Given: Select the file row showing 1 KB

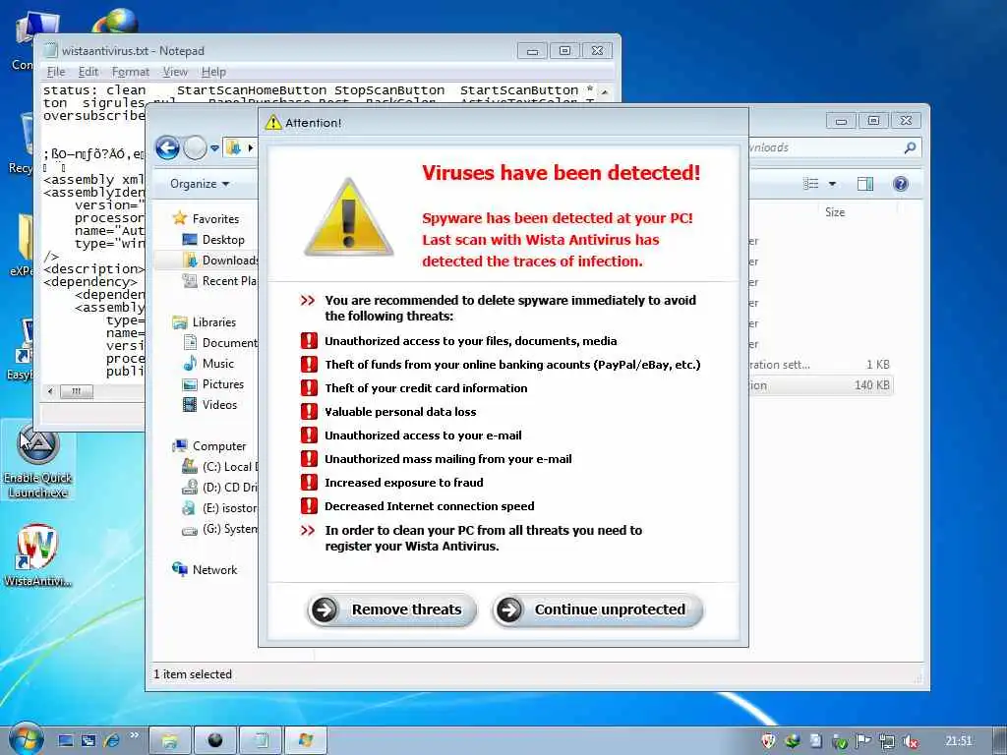Looking at the screenshot, I should [821, 365].
